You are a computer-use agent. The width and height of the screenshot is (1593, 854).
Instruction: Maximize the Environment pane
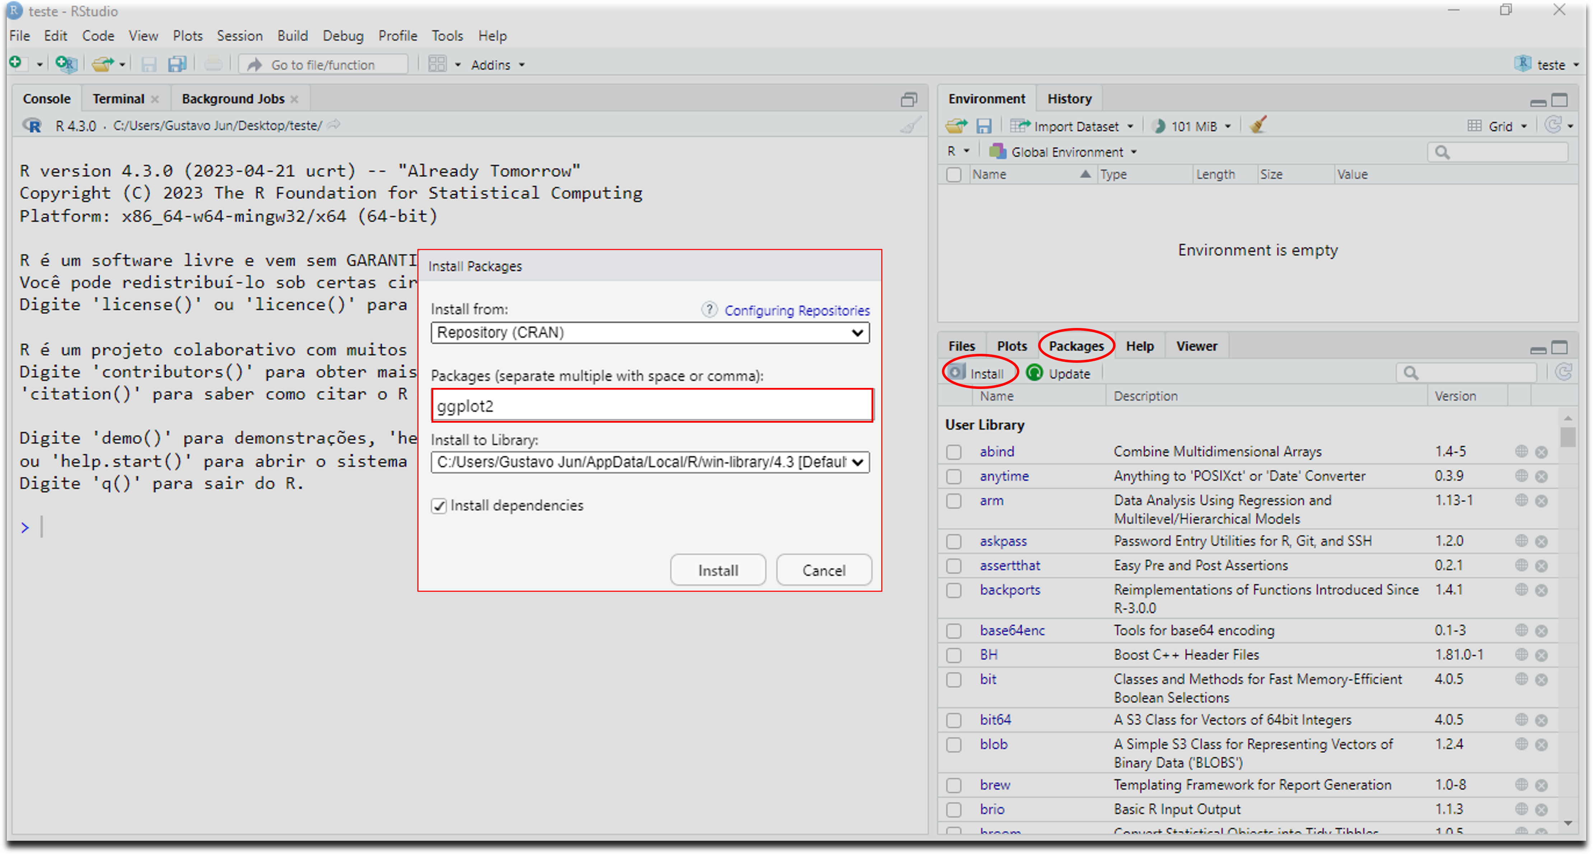click(x=1560, y=99)
